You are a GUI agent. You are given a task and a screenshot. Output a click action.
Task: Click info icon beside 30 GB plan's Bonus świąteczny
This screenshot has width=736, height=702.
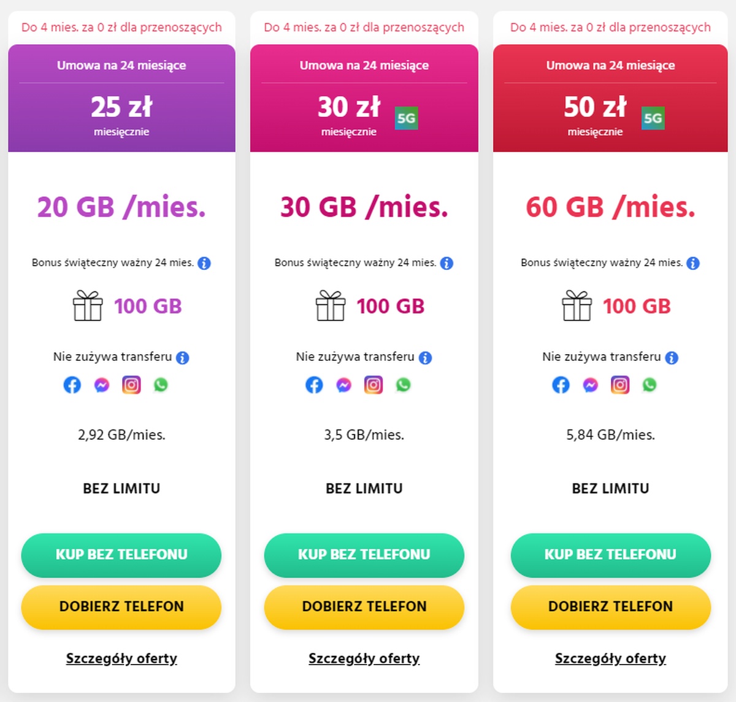point(447,263)
